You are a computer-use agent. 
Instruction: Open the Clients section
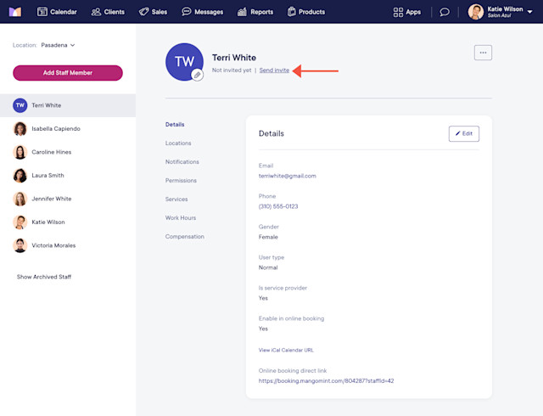(108, 12)
